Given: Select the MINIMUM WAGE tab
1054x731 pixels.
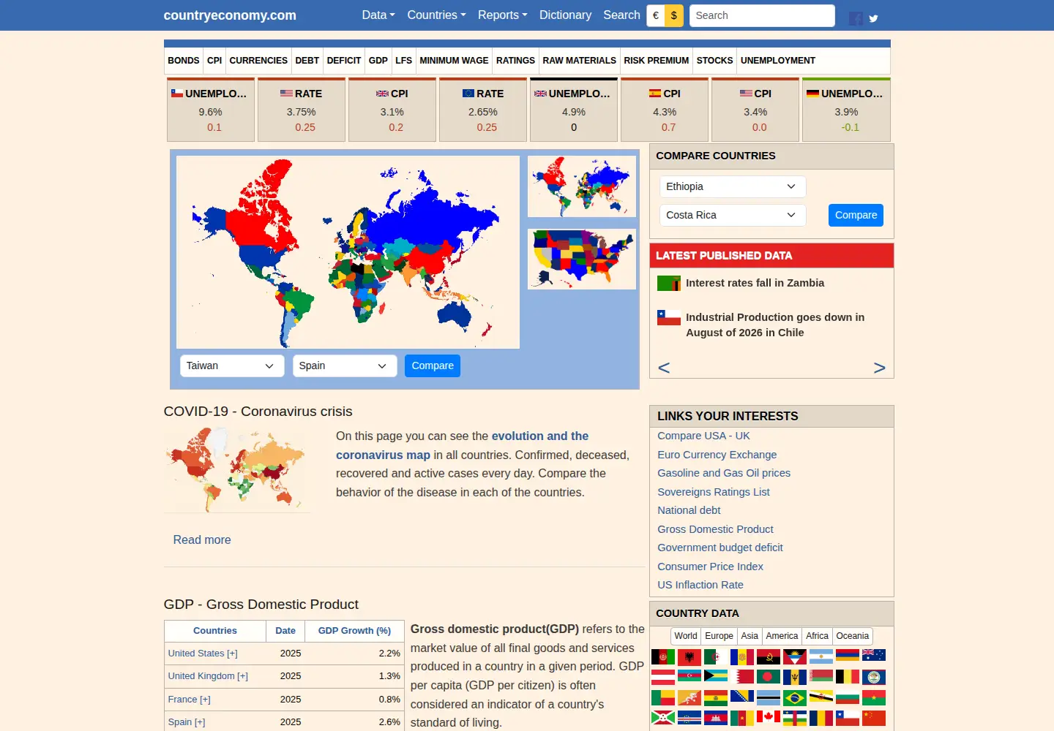Looking at the screenshot, I should tap(454, 61).
